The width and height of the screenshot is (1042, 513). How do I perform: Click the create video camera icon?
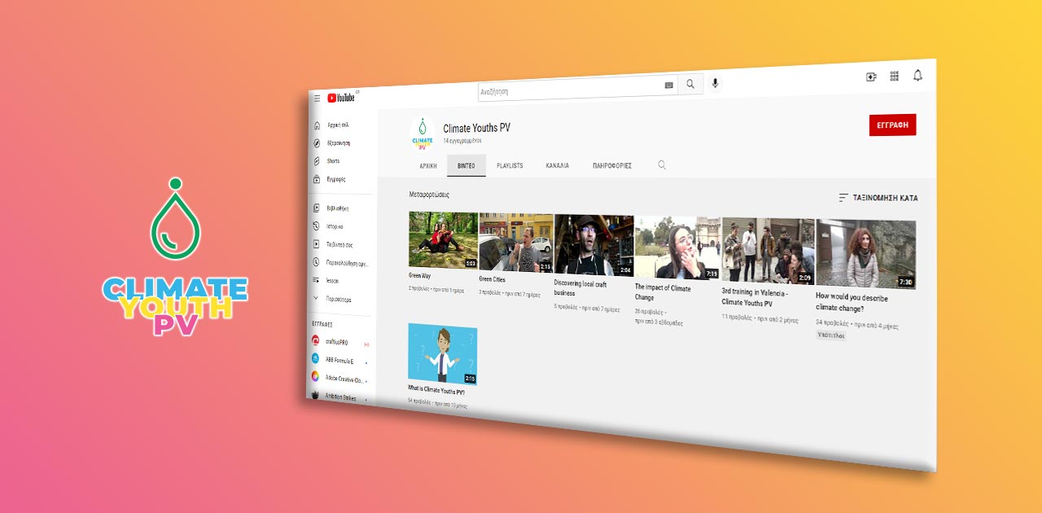pos(871,77)
